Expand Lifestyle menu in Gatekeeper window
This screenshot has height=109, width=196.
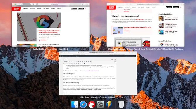pos(128,7)
